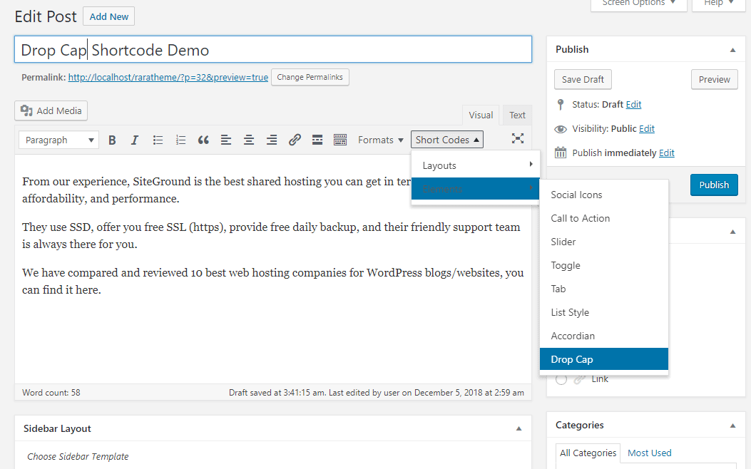Center align the text
This screenshot has height=469, width=751.
coord(249,140)
